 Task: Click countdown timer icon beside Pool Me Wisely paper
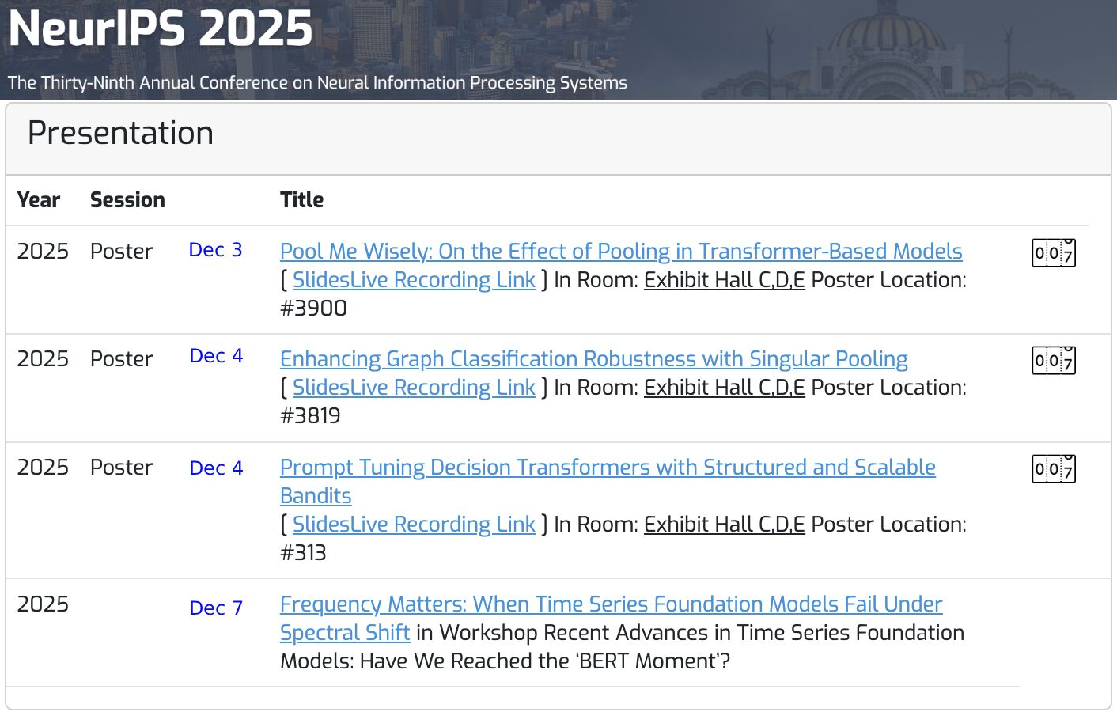pos(1053,252)
